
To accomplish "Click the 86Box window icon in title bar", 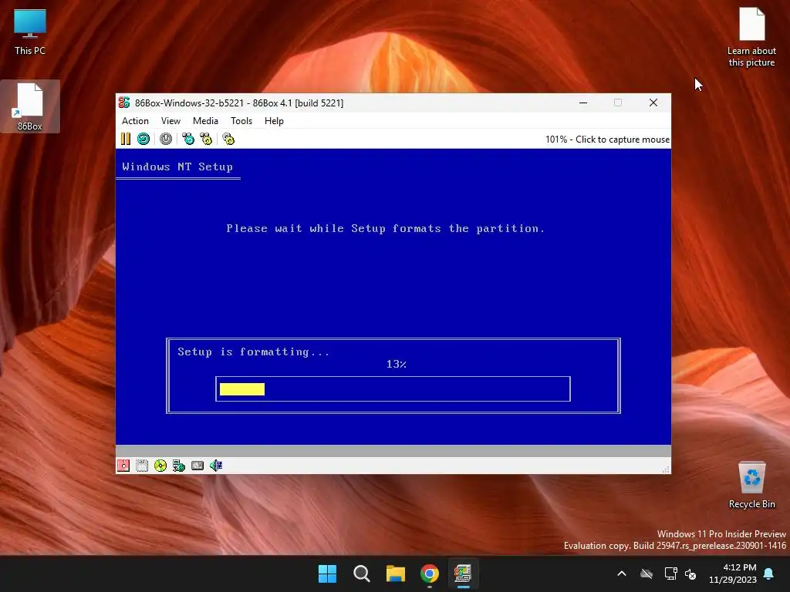I will (124, 103).
